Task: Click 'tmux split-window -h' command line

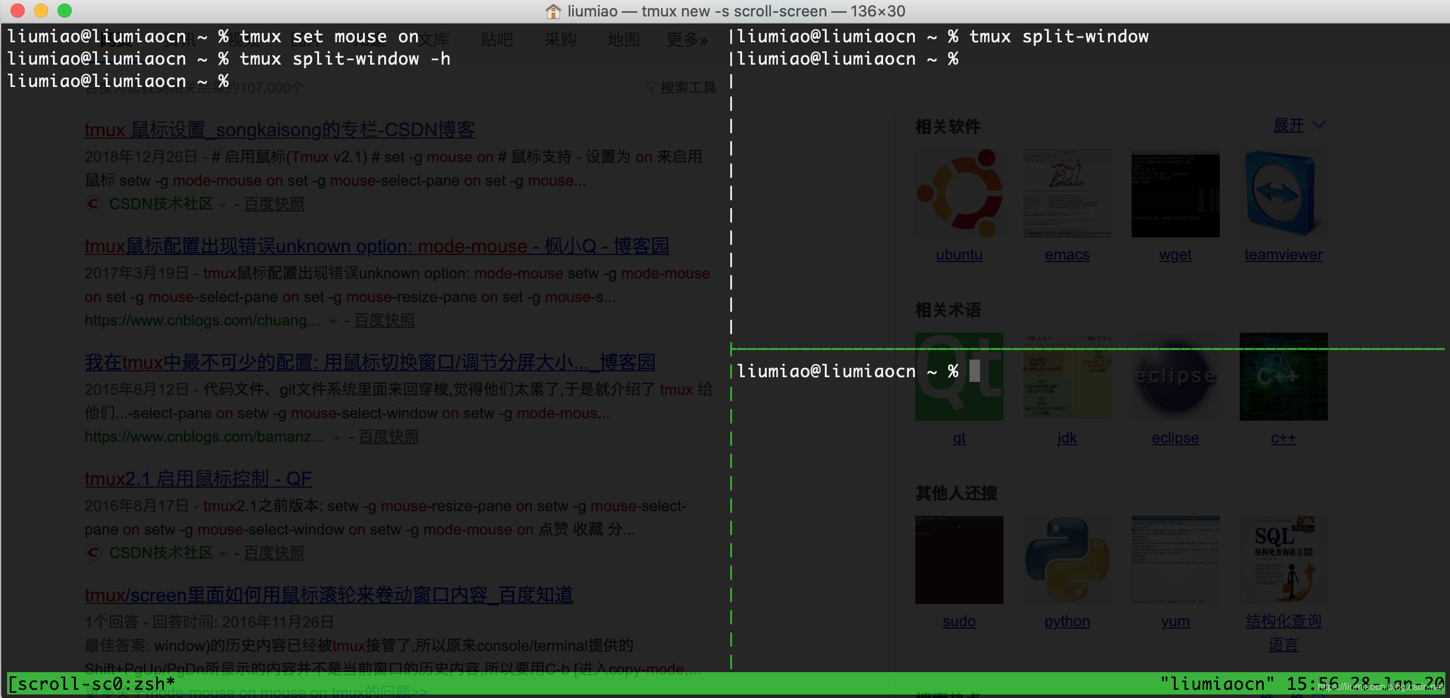Action: pos(345,59)
